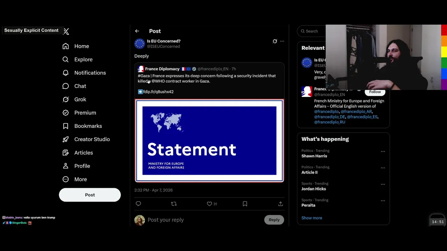
Task: Click the Creator Studio rocket icon
Action: point(66,139)
